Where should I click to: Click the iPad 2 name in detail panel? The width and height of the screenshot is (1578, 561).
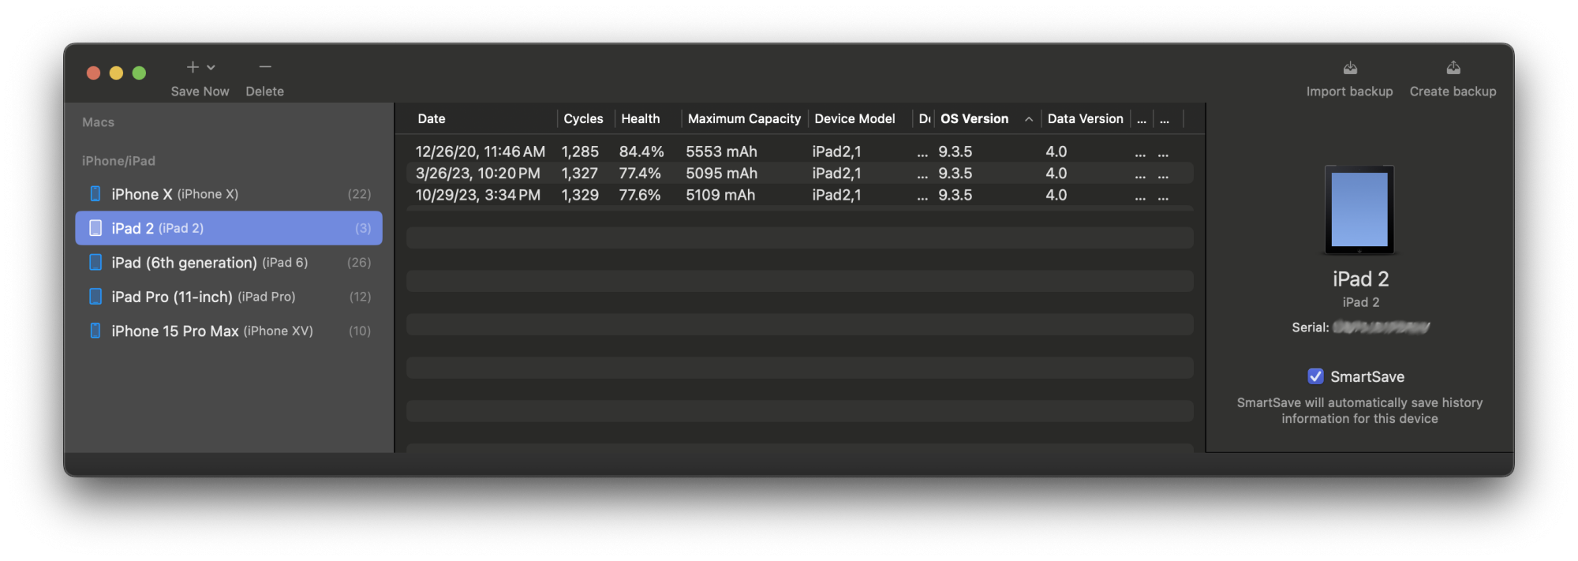[x=1360, y=279]
